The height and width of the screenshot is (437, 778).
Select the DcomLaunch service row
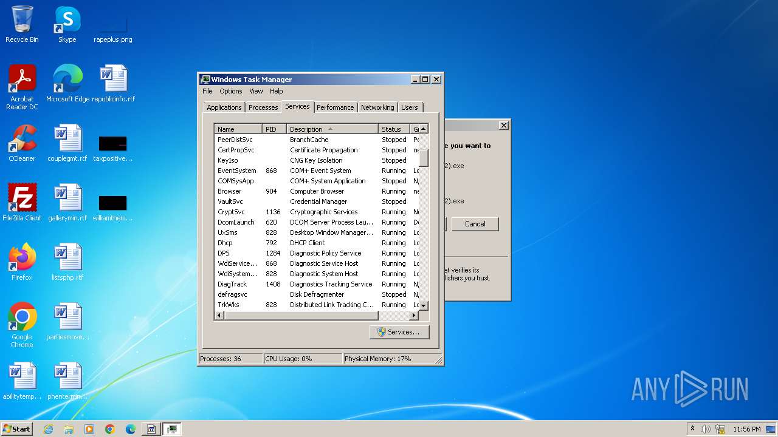[317, 222]
